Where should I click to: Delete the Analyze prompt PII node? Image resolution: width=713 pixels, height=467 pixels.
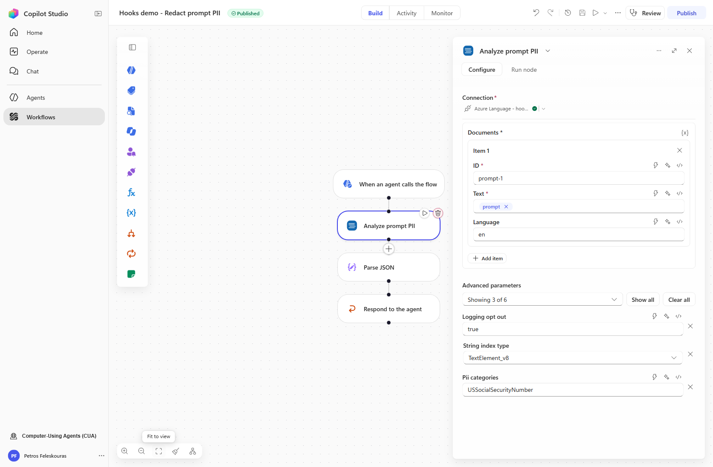click(438, 213)
